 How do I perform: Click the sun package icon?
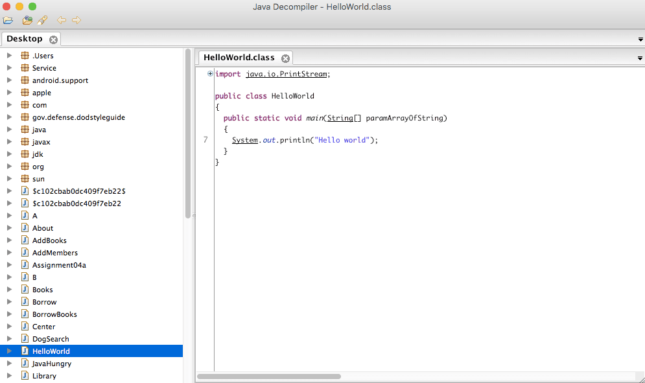pyautogui.click(x=25, y=179)
